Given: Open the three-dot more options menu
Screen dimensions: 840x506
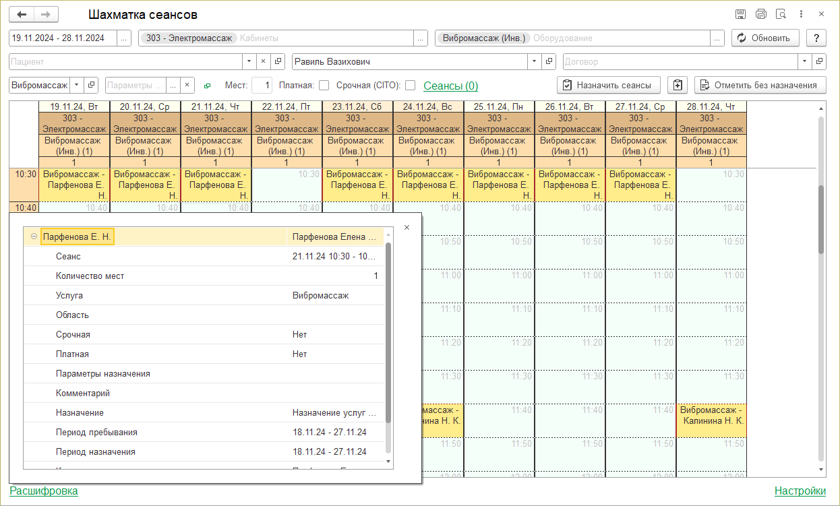Looking at the screenshot, I should tap(801, 14).
